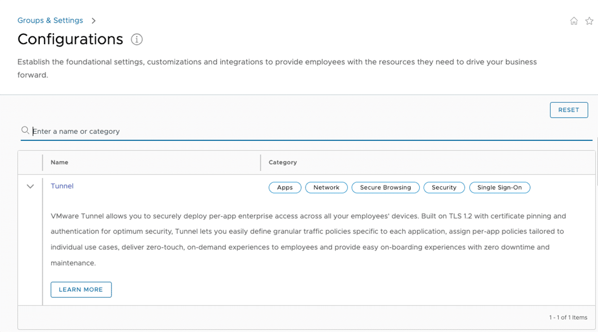Open the info icon beside Configurations title
Screen dimensions: 598x332
(x=137, y=39)
